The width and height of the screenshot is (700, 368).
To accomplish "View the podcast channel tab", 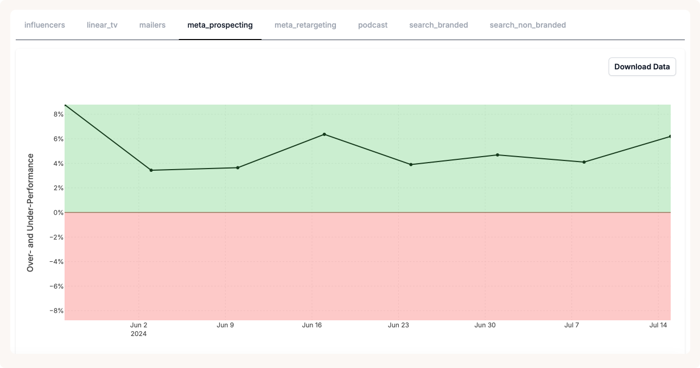I will point(373,25).
